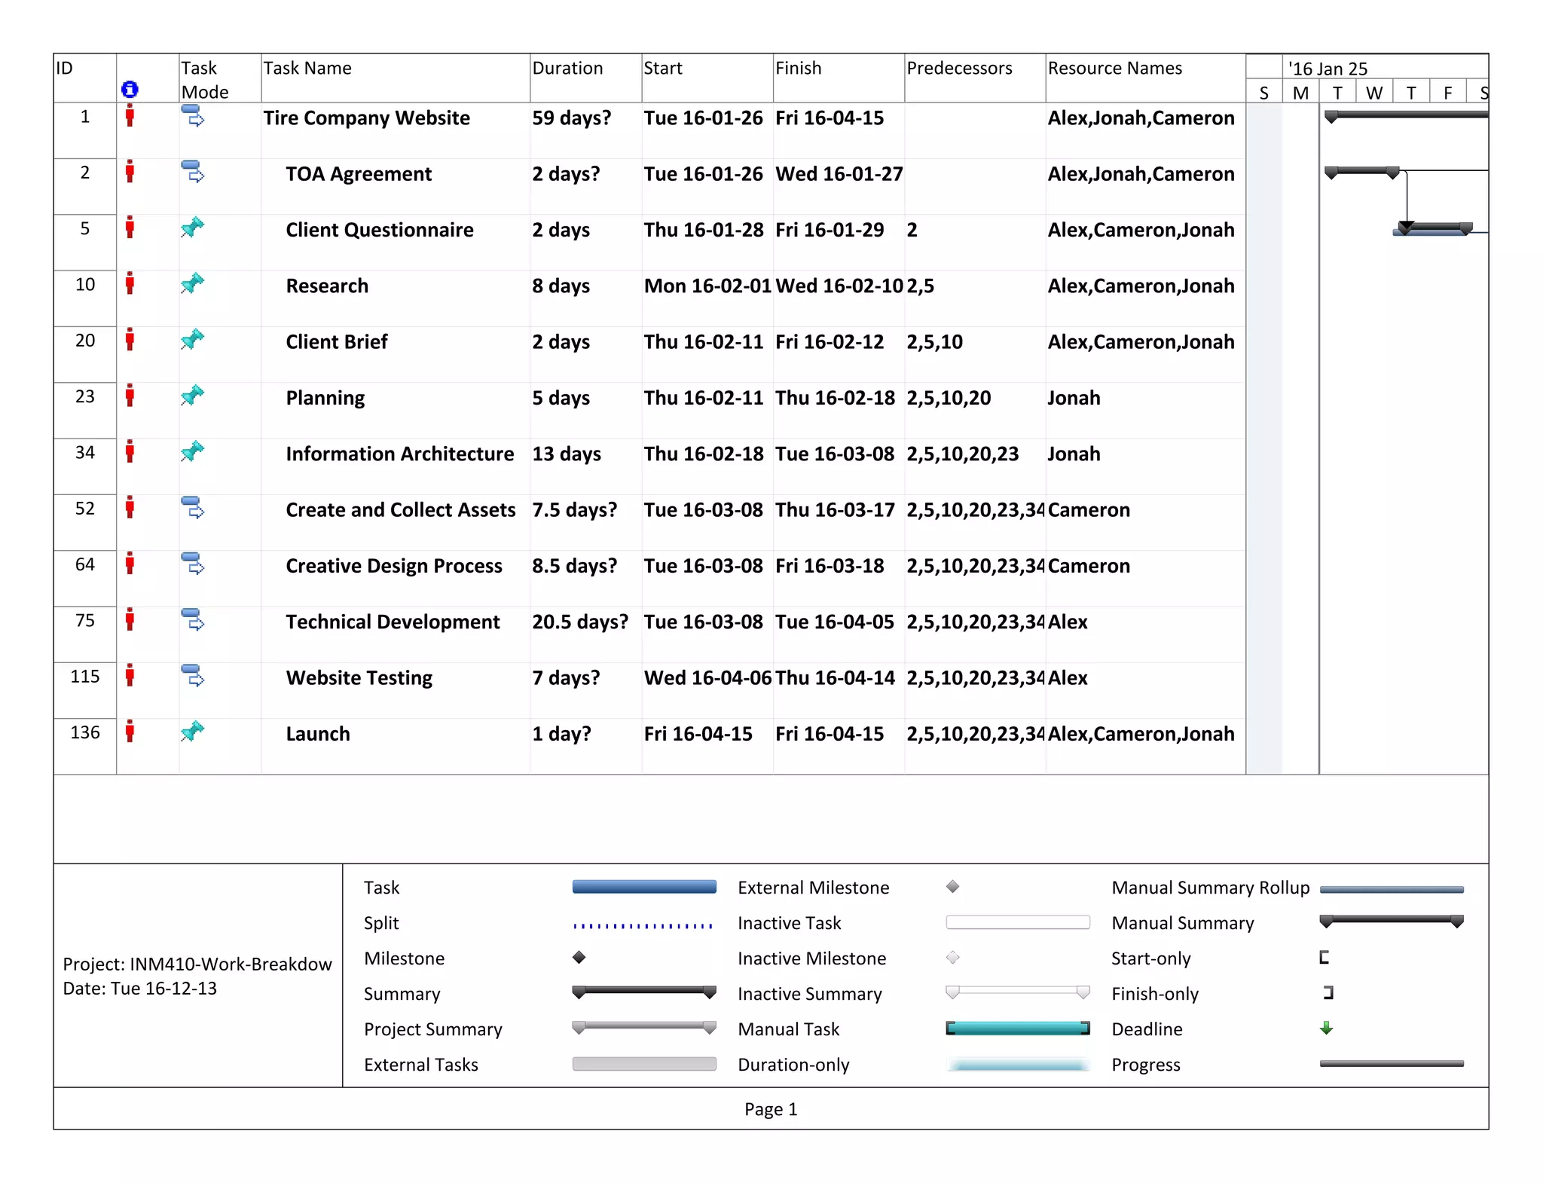The width and height of the screenshot is (1543, 1183).
Task: Select Client Questionnaire task name cell
Action: point(380,230)
